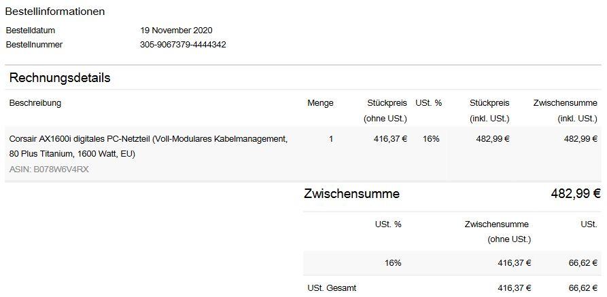Click the Rechnungsdetails heading
Image resolution: width=607 pixels, height=297 pixels.
tap(60, 77)
